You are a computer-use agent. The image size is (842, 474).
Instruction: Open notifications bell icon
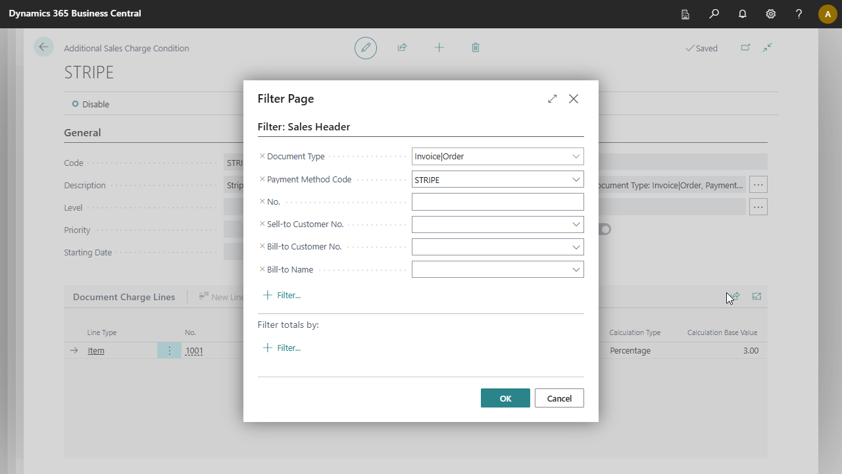[x=743, y=14]
